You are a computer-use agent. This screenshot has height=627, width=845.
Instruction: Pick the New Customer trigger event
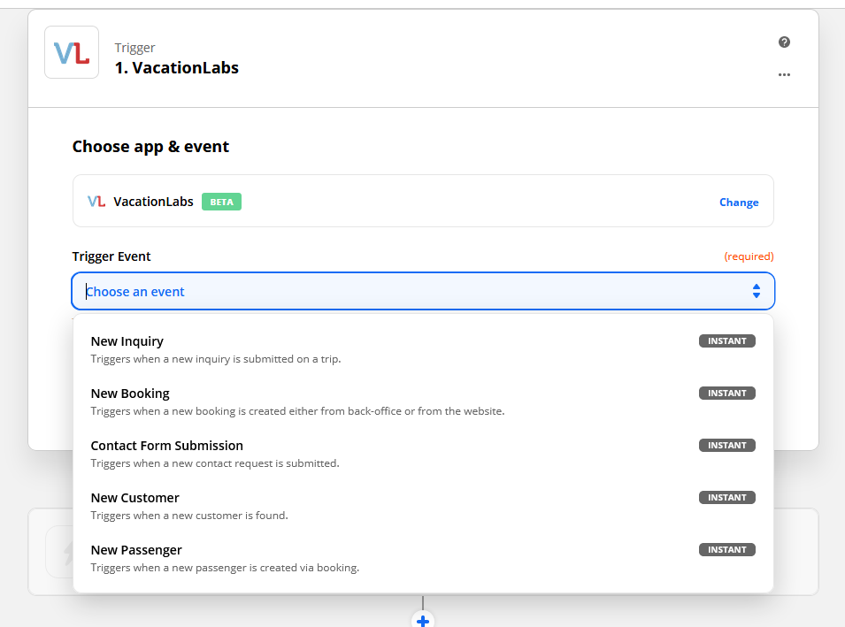423,507
